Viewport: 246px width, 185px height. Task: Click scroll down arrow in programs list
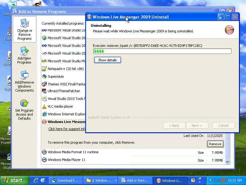(227, 161)
